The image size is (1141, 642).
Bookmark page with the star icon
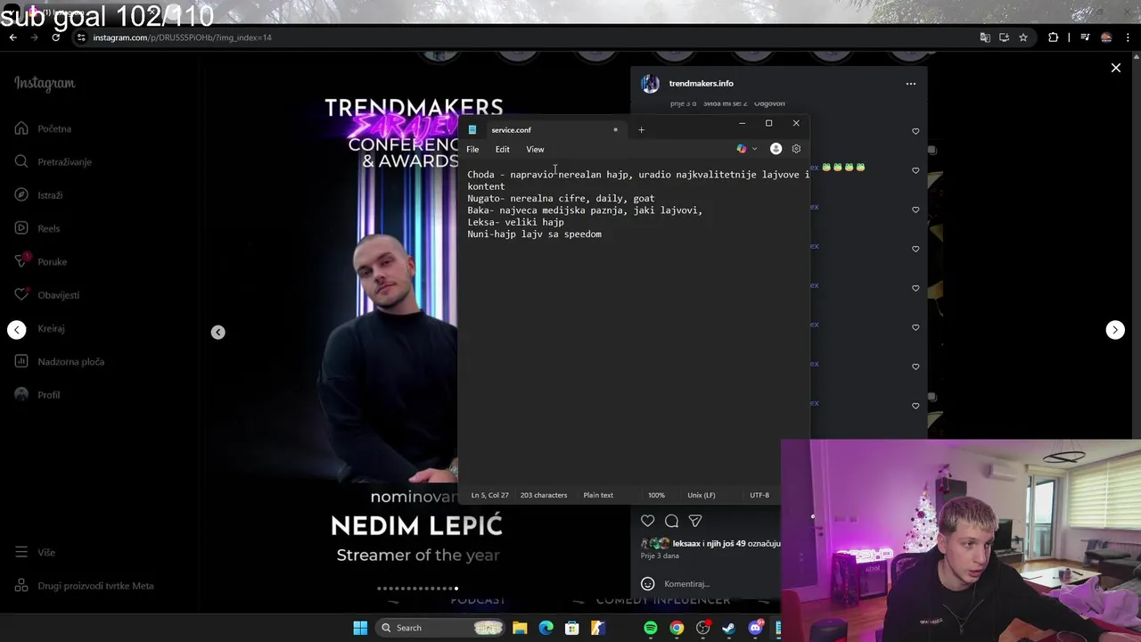click(1023, 37)
